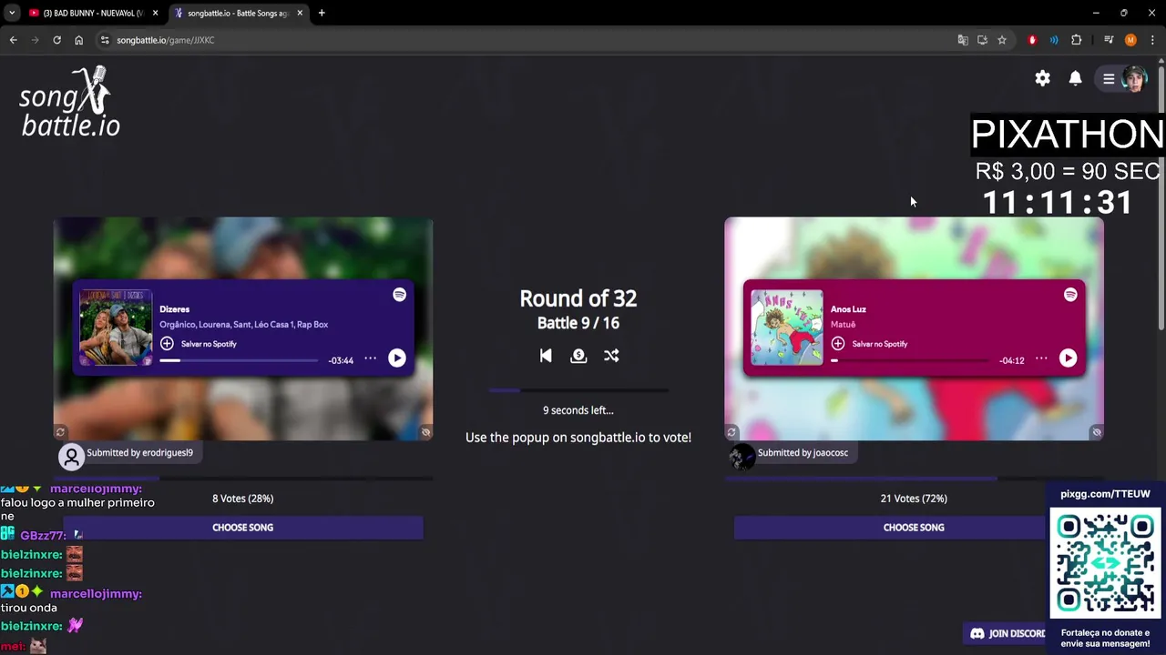Go back in the browser
This screenshot has height=655, width=1166.
(x=13, y=40)
